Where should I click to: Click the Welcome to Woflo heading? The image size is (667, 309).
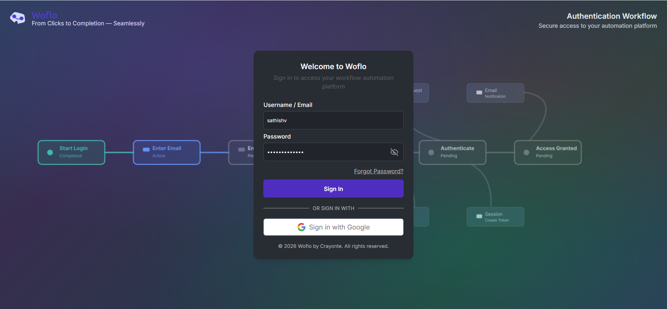[333, 66]
